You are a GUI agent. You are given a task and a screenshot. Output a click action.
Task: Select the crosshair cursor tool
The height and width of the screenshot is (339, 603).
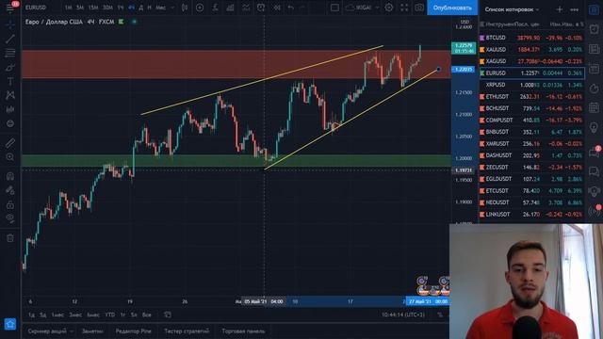click(10, 24)
